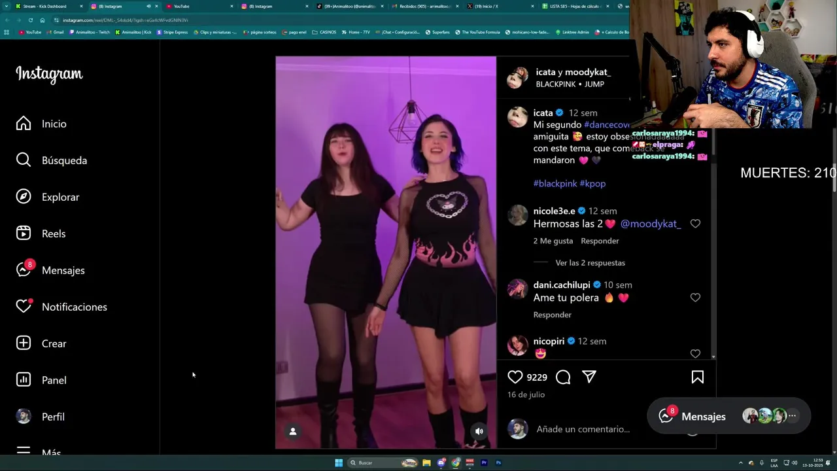The image size is (837, 471).
Task: Click the Crear plus icon
Action: 24,343
